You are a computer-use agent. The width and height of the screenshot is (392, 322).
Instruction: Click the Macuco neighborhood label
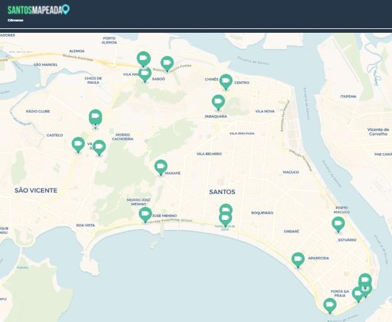tap(291, 172)
